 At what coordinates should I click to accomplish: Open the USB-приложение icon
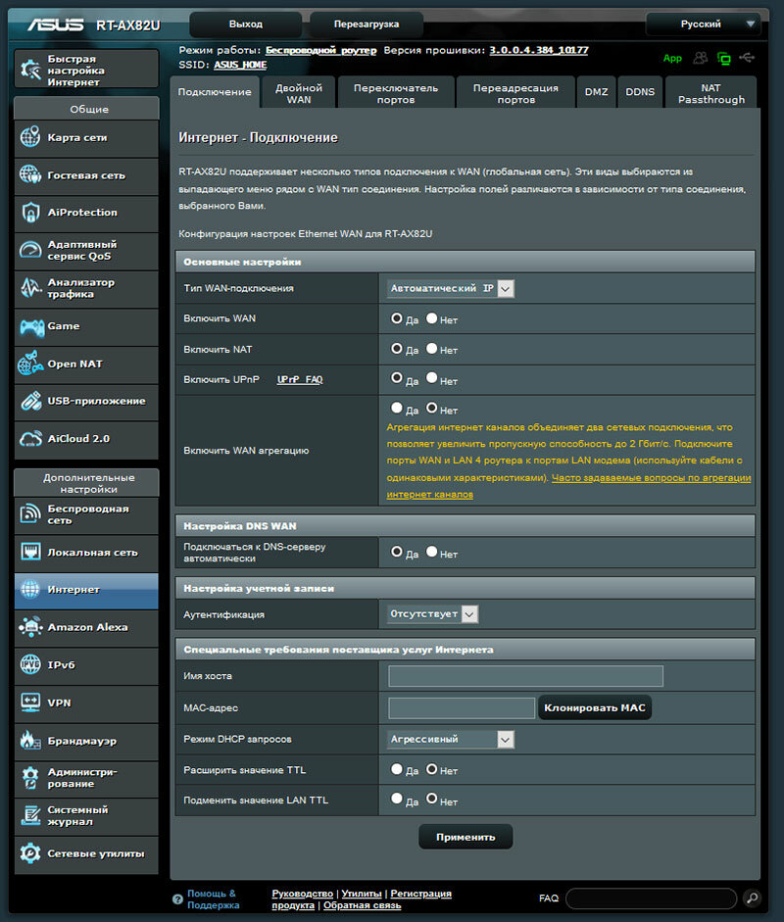[30, 401]
